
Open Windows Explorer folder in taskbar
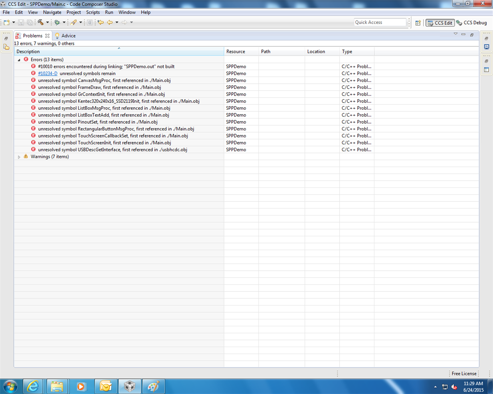point(57,386)
